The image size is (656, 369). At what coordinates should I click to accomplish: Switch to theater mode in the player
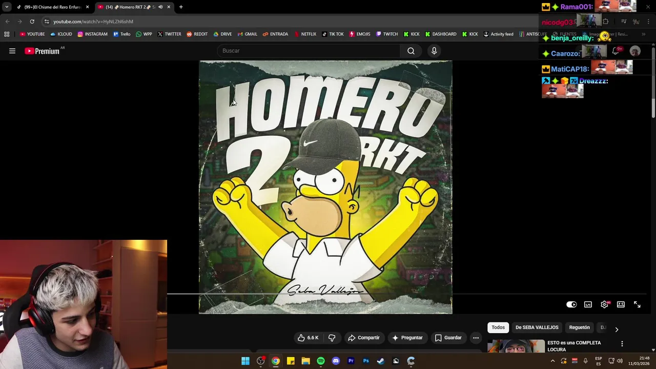click(x=621, y=304)
